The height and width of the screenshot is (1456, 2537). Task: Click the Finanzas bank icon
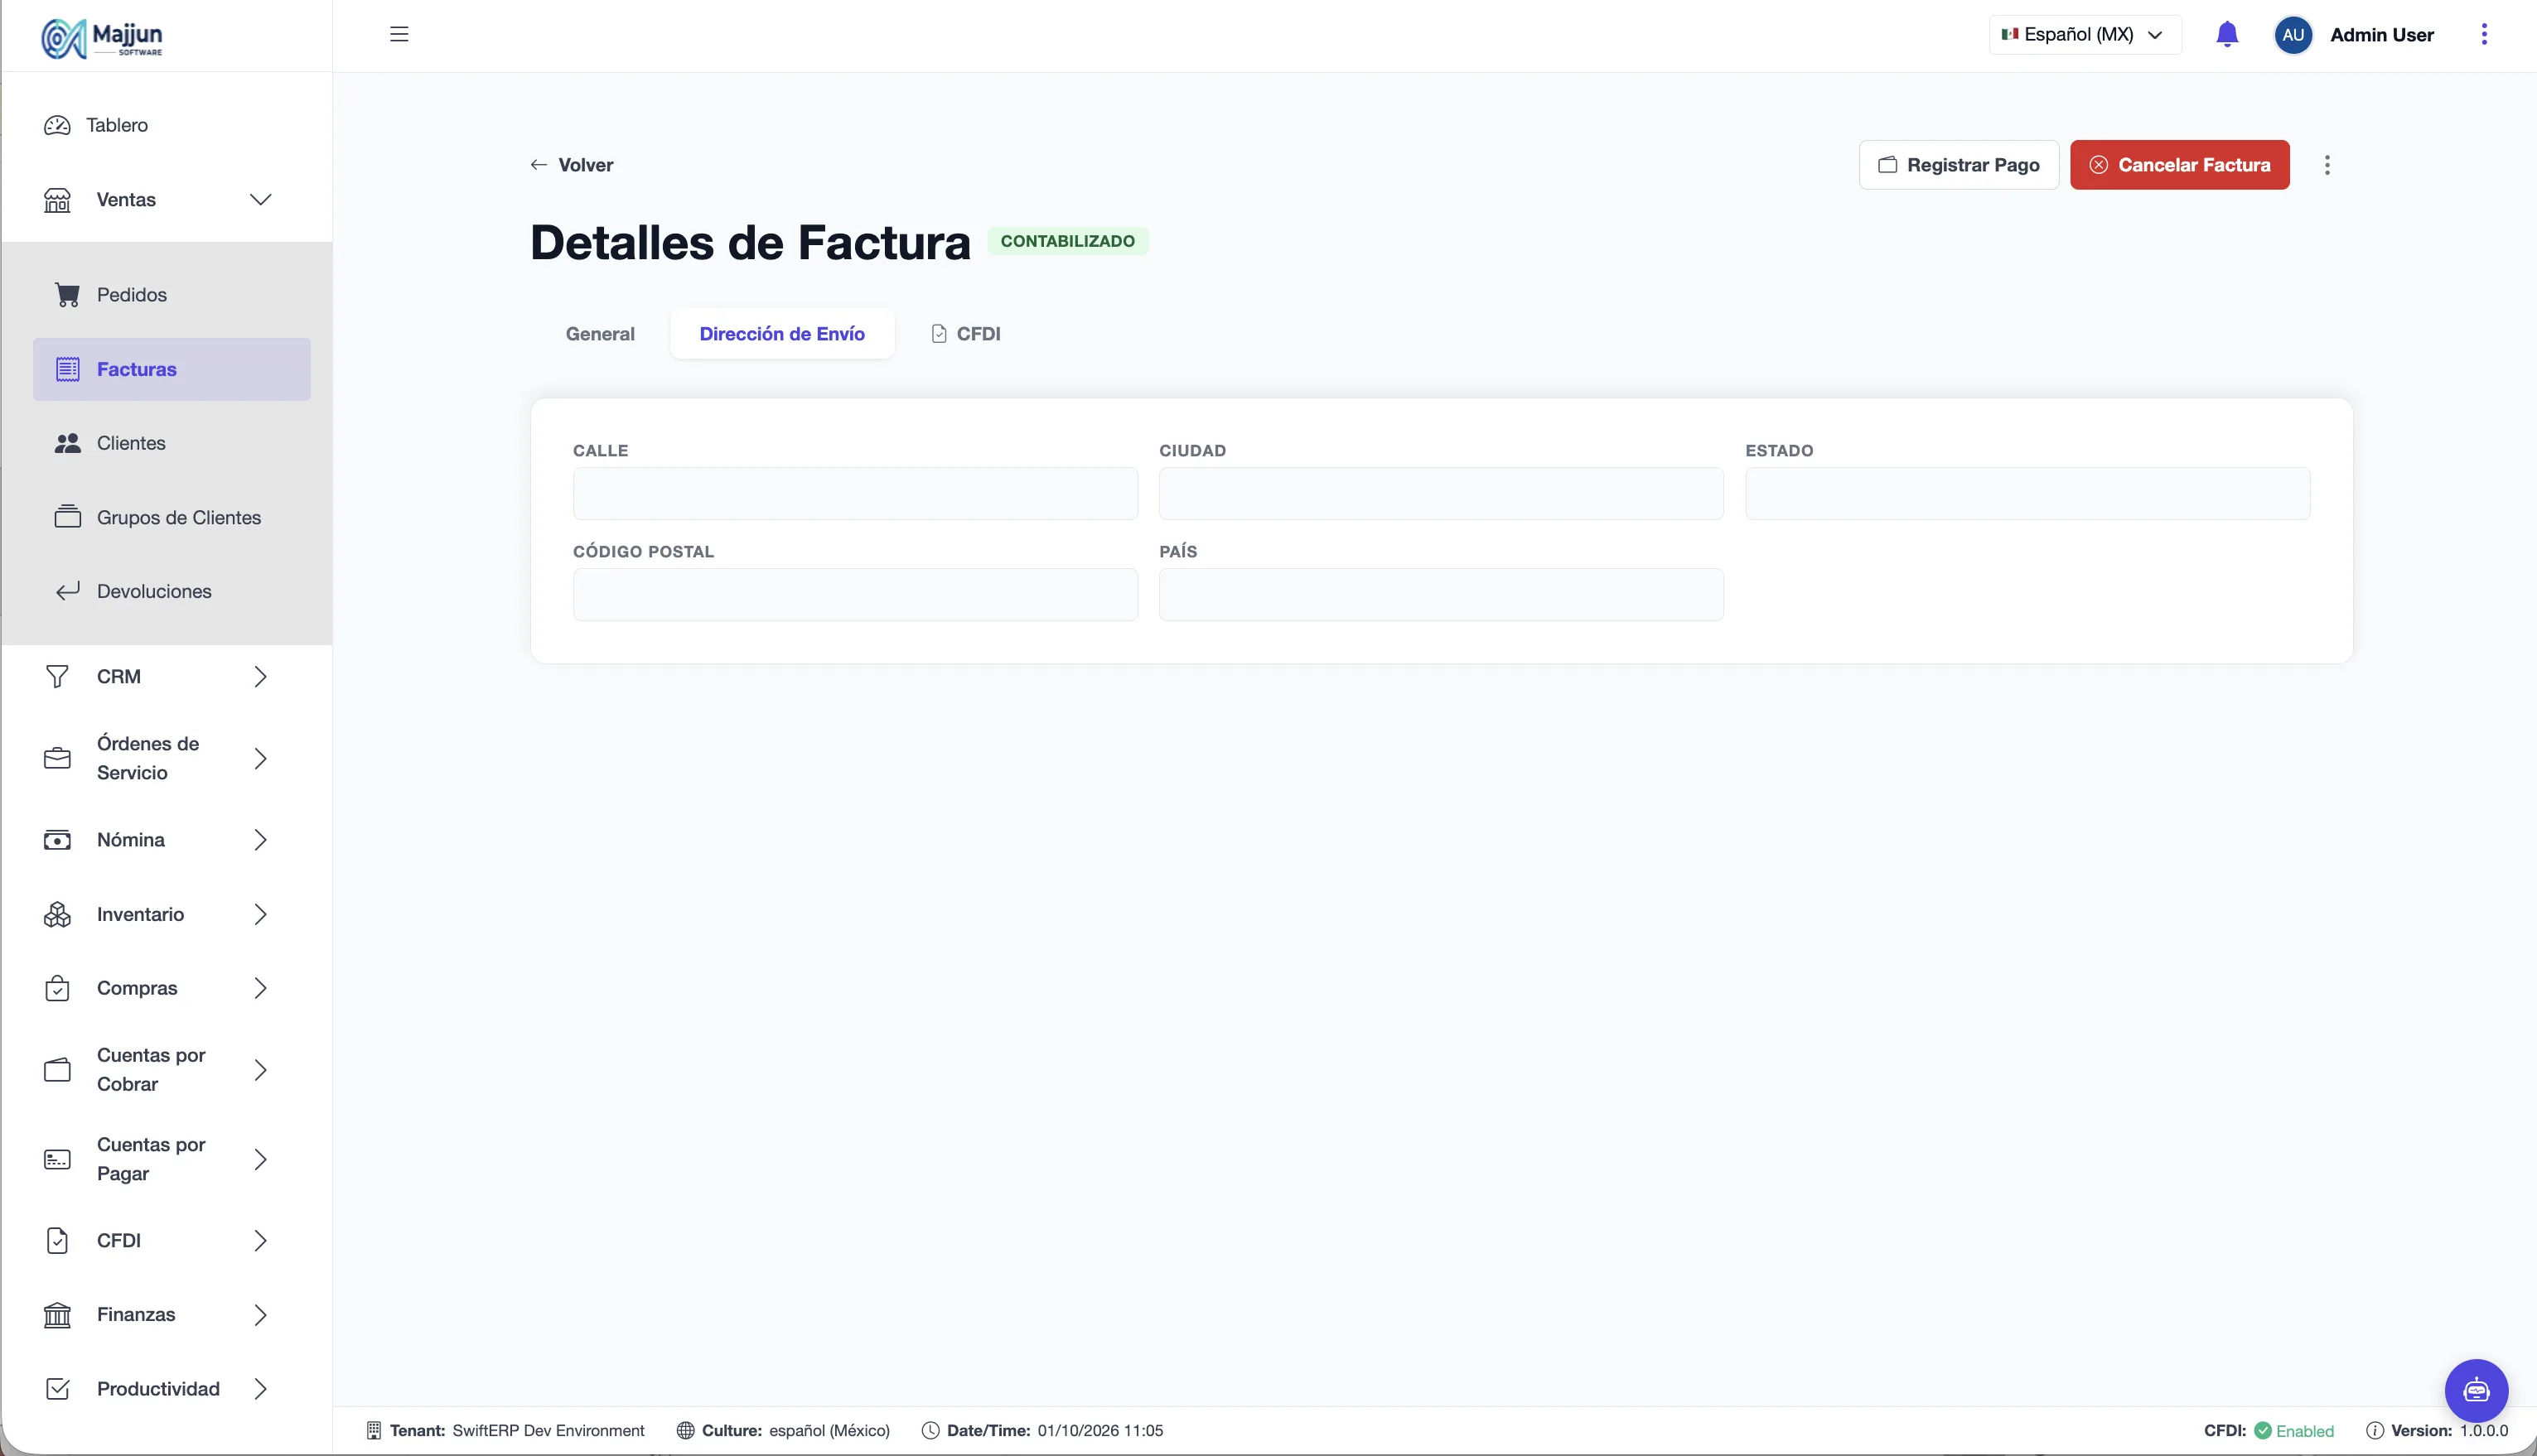pyautogui.click(x=57, y=1314)
